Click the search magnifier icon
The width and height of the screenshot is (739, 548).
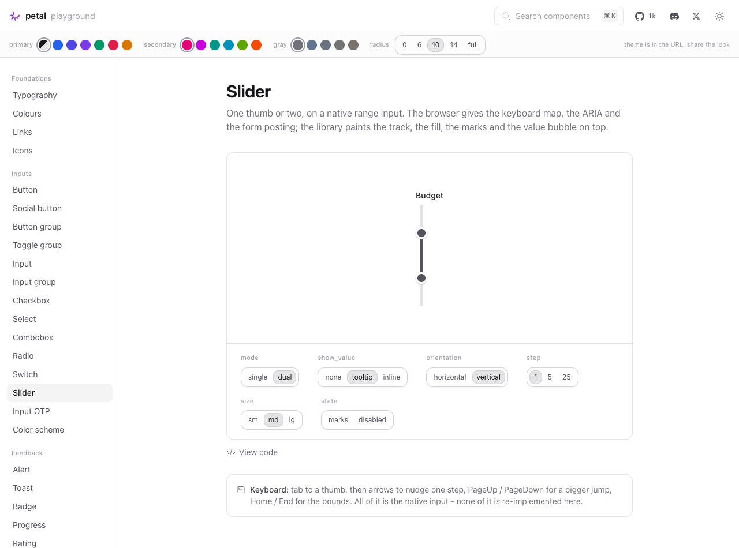pyautogui.click(x=506, y=16)
